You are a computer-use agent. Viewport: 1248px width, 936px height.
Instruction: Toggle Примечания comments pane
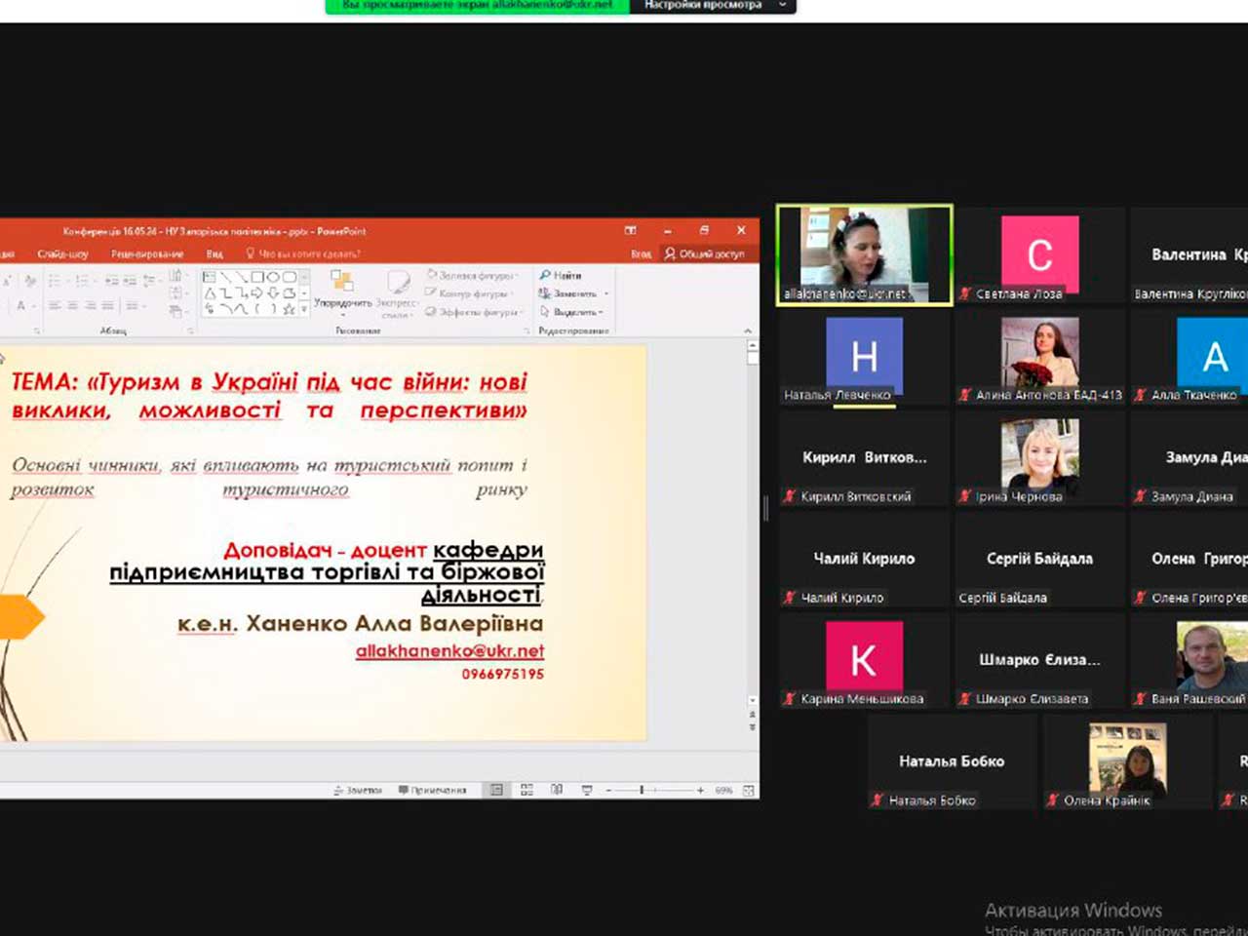pos(432,790)
